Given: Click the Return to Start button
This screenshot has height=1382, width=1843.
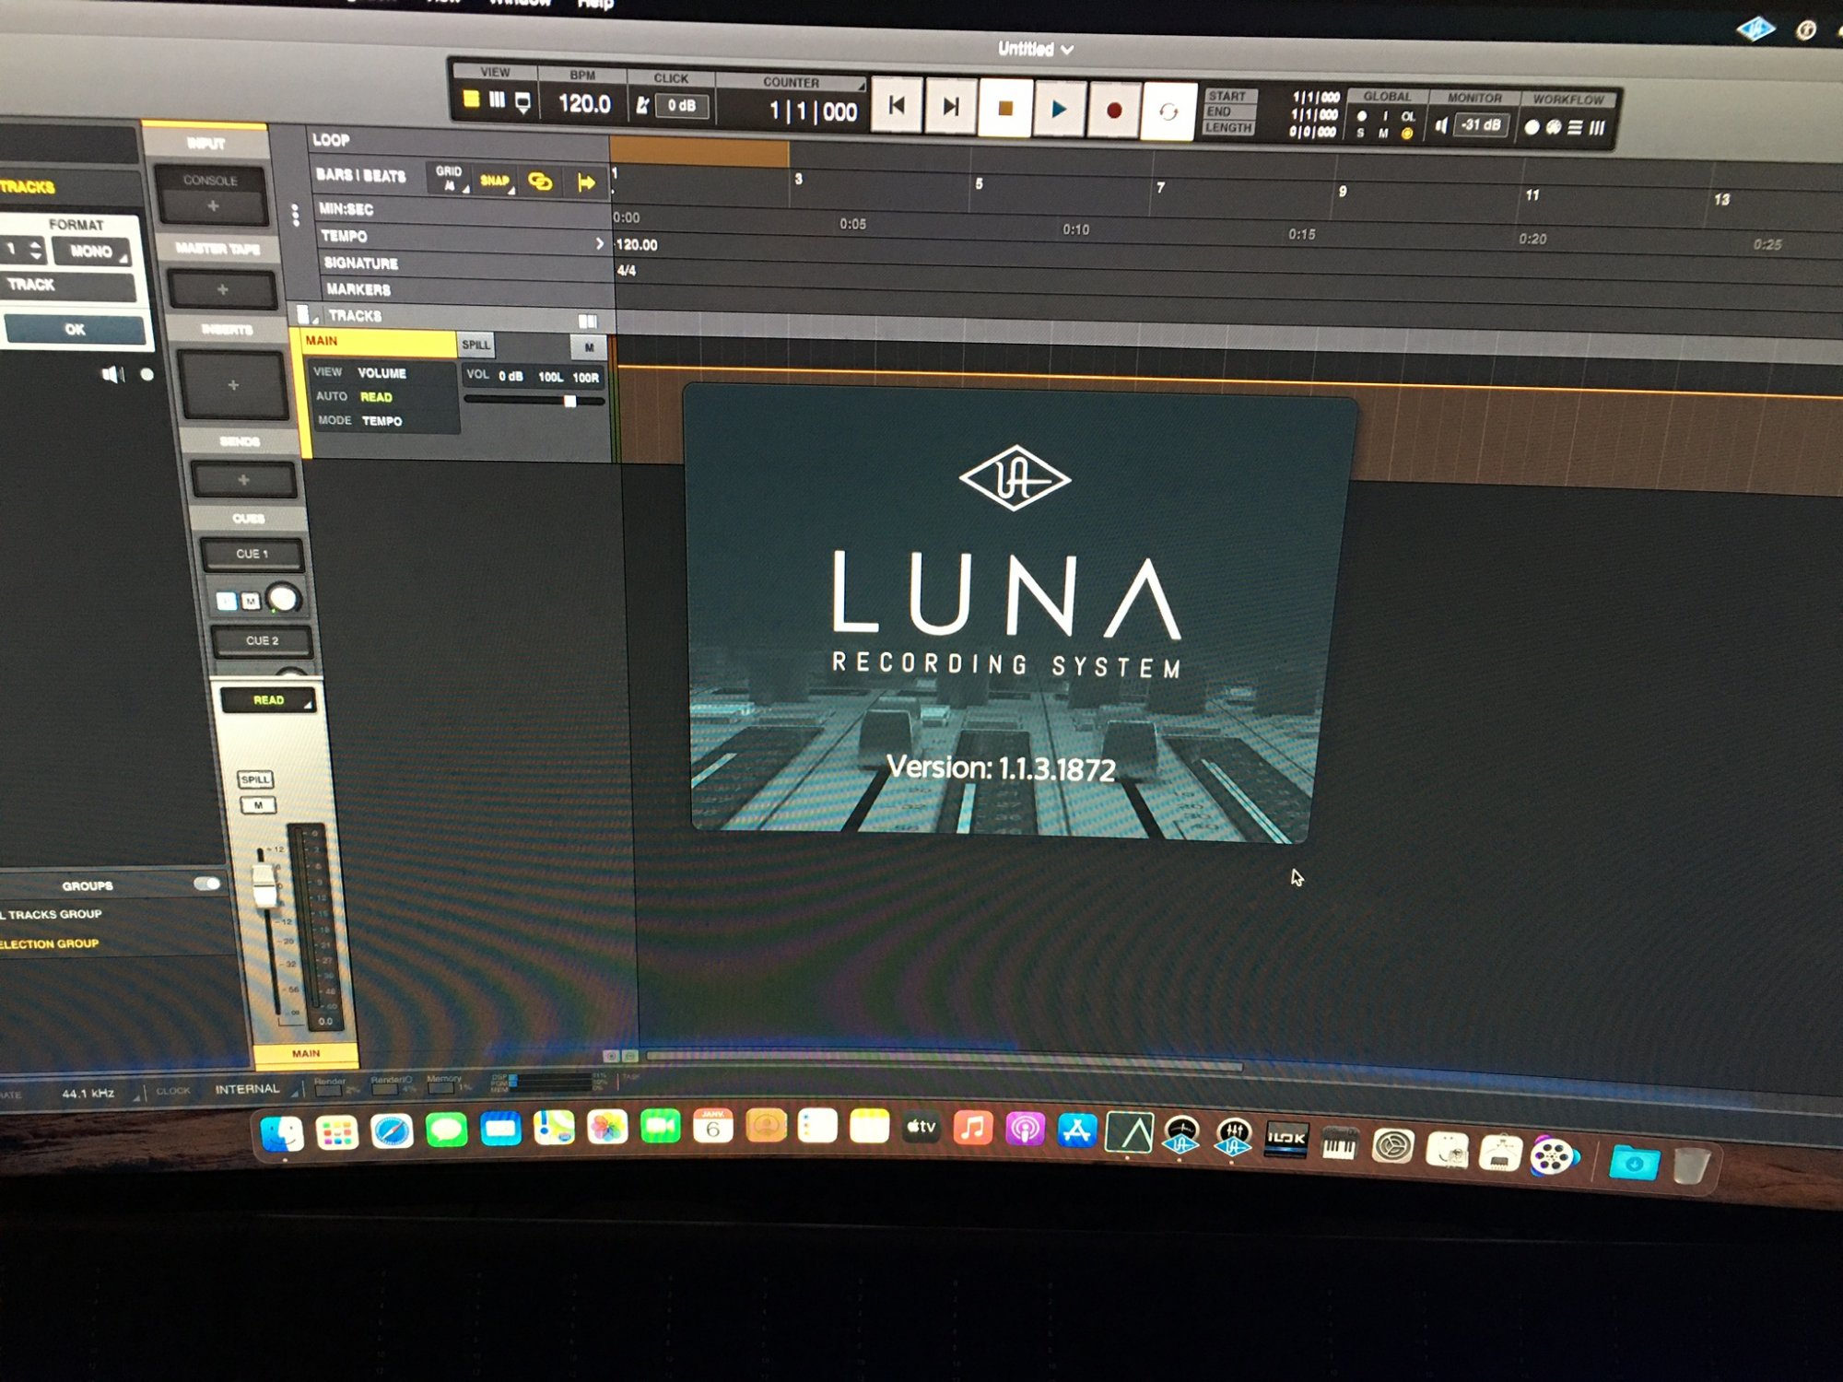Looking at the screenshot, I should click(x=896, y=107).
